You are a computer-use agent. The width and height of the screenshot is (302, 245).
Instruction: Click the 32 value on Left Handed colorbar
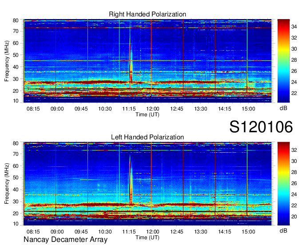294,150
